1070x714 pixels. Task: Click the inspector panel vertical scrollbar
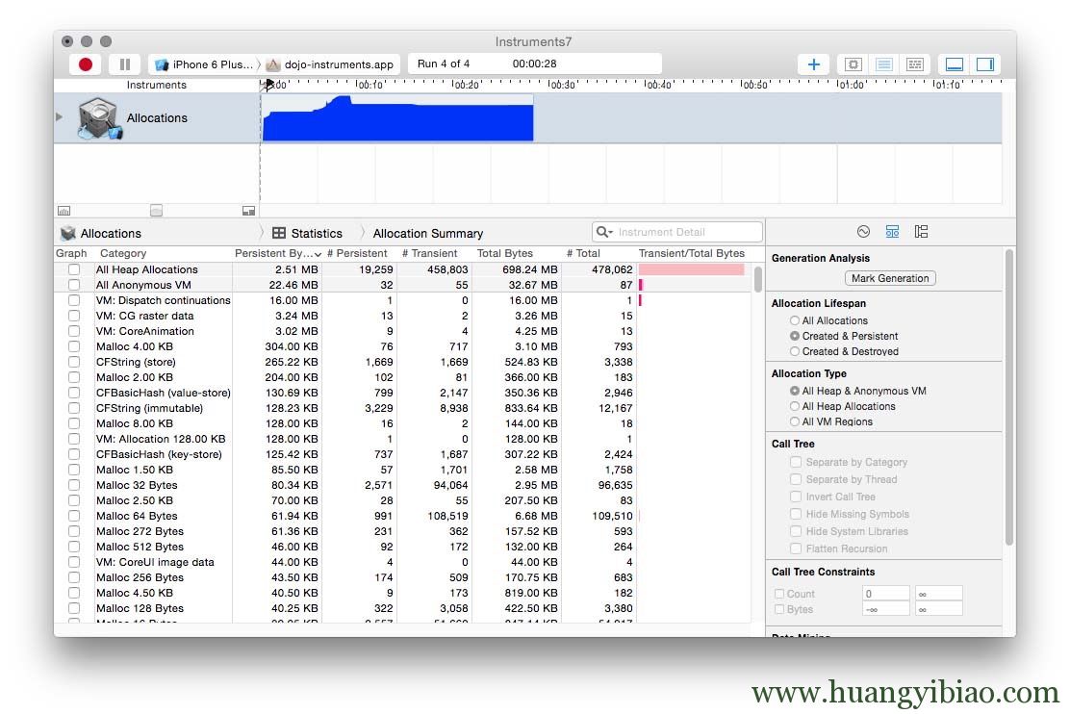(x=1008, y=397)
